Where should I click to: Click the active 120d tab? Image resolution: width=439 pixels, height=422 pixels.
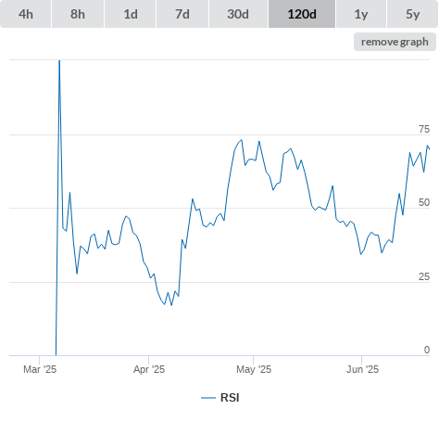[x=302, y=14]
